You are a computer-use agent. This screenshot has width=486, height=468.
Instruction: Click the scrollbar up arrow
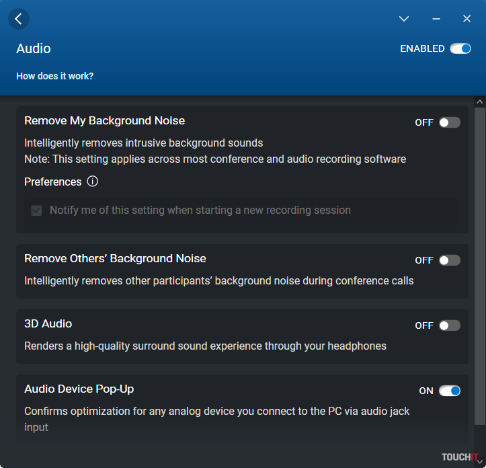pyautogui.click(x=480, y=102)
